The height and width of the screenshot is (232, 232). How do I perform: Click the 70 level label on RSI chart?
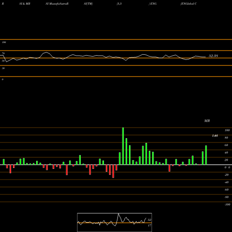coord(3,53)
